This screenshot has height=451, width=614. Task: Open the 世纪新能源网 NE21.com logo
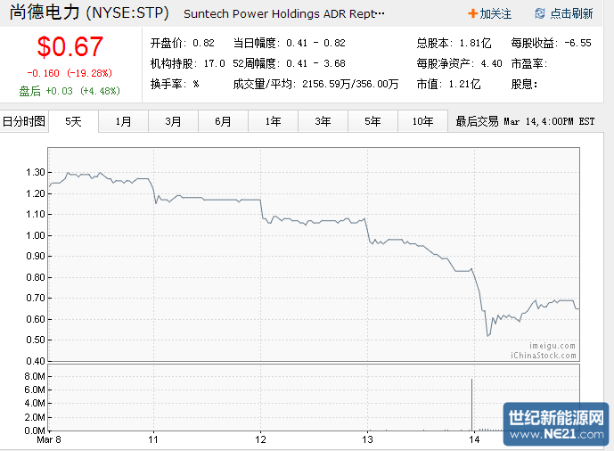pyautogui.click(x=557, y=424)
